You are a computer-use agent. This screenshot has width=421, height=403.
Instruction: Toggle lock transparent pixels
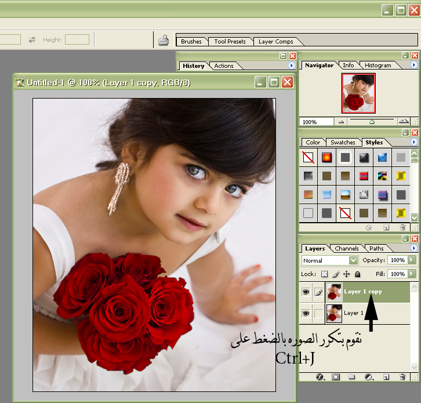click(324, 274)
